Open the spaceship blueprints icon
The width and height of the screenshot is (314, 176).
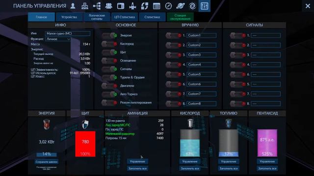pos(132,6)
